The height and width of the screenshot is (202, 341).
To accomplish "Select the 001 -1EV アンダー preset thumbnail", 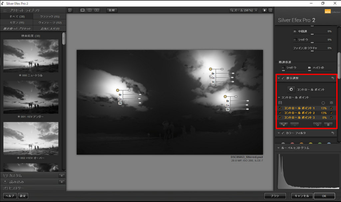I will click(x=31, y=97).
